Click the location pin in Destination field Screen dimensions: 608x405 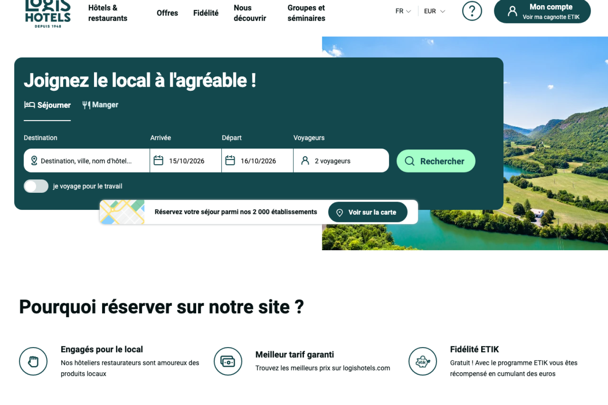[34, 161]
